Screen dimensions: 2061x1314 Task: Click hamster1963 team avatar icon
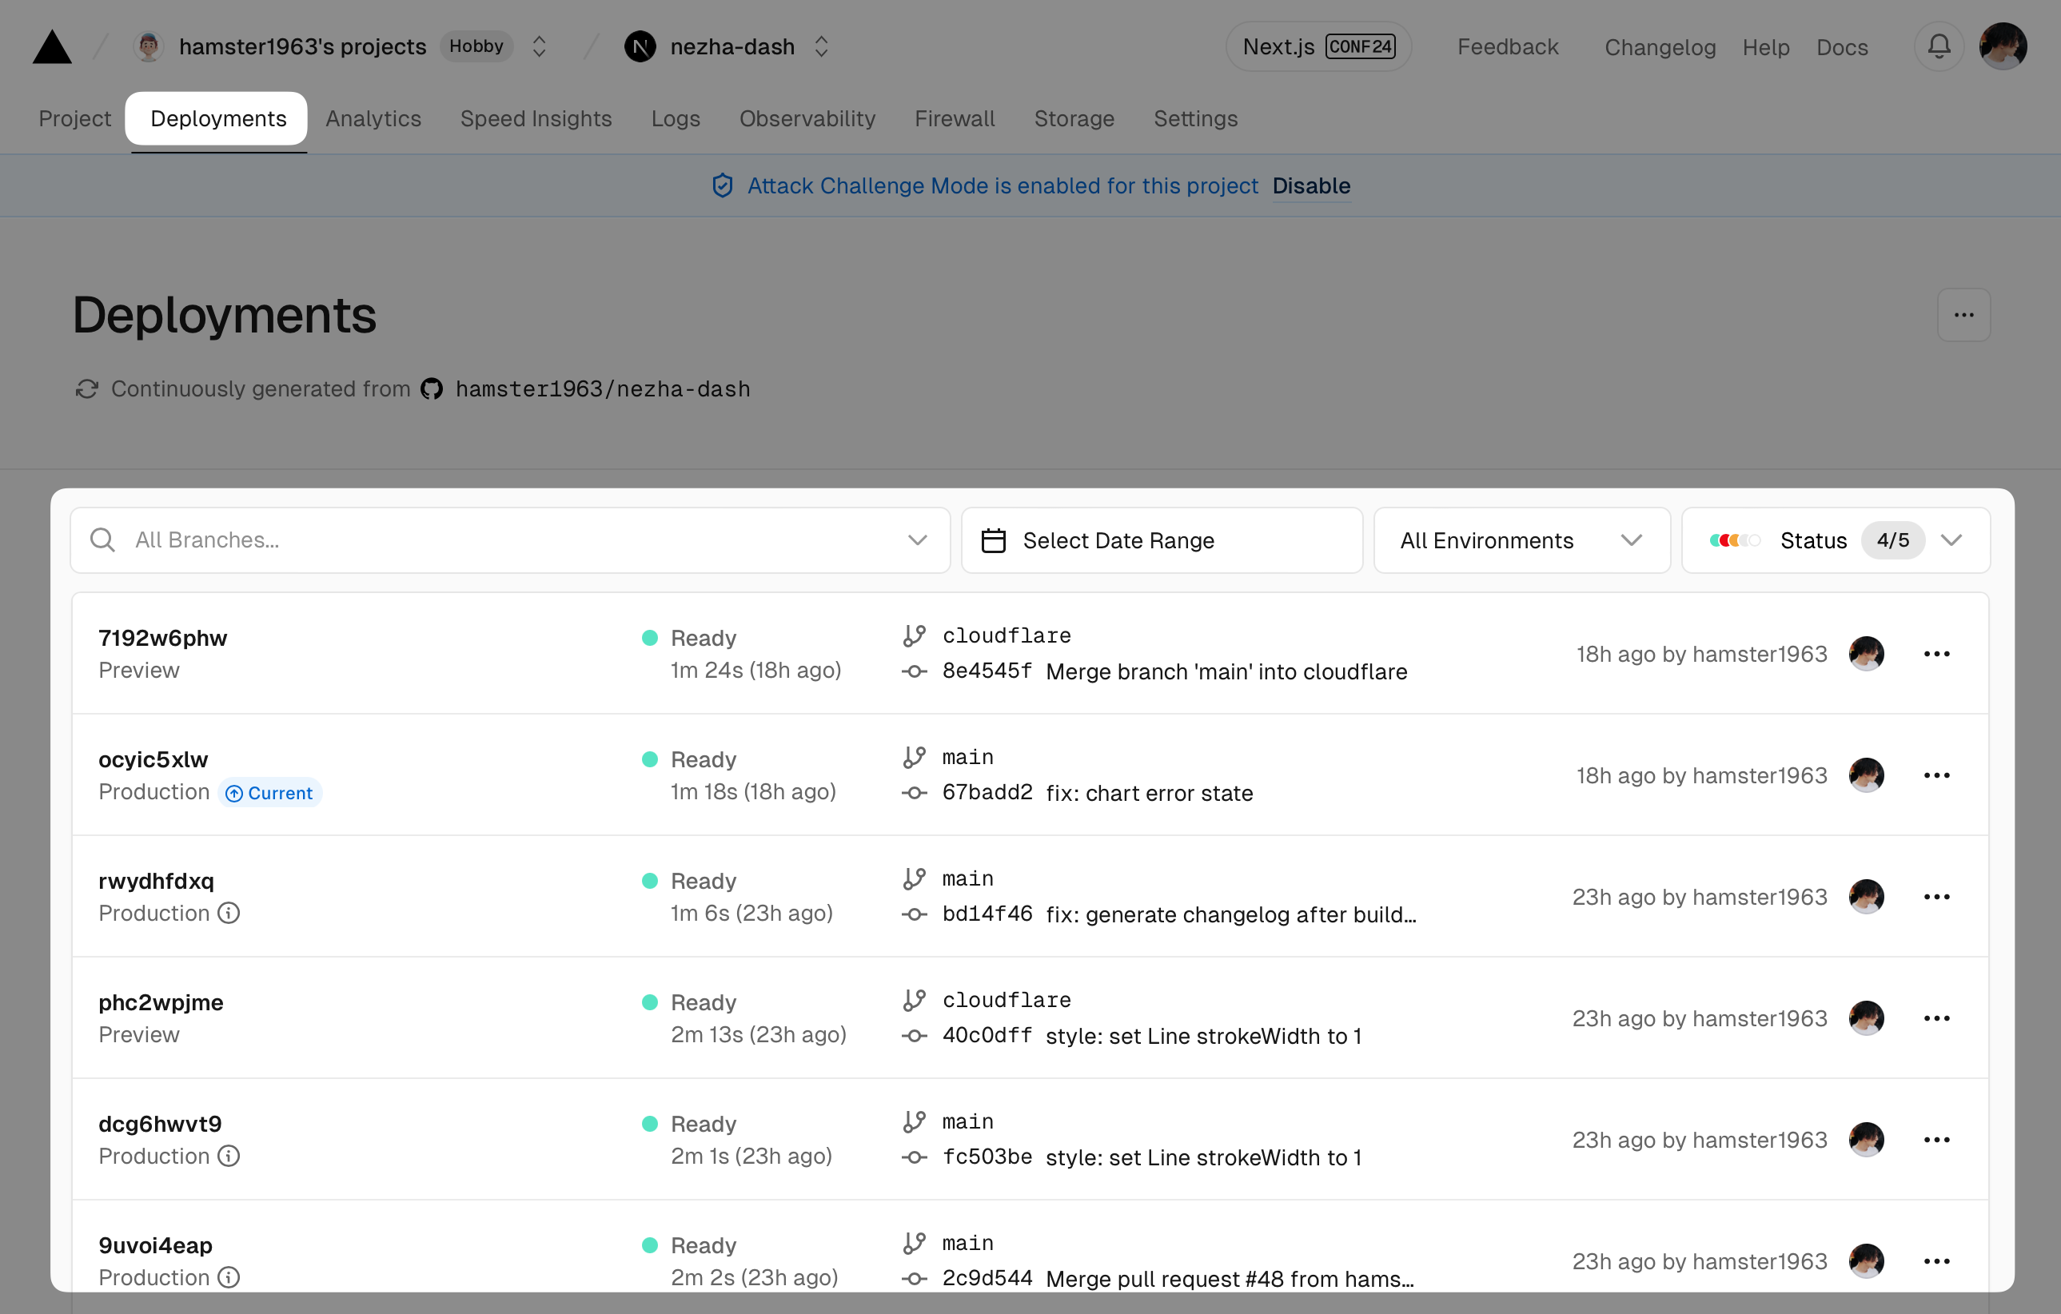[149, 46]
